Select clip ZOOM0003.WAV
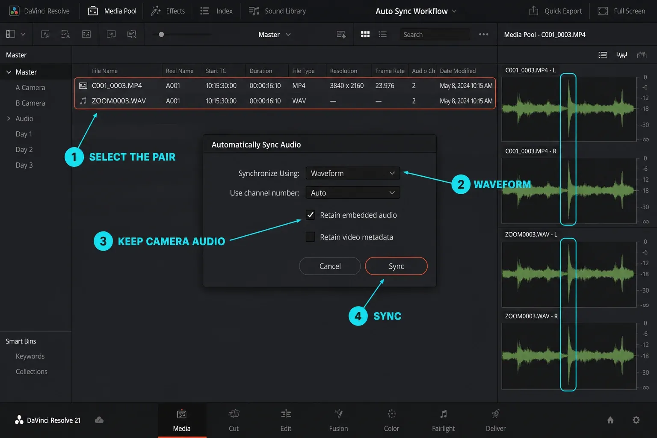Viewport: 657px width, 438px height. point(285,101)
